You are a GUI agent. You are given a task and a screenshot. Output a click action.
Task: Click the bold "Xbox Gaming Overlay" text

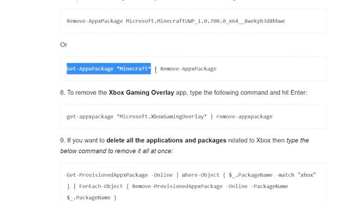[141, 93]
